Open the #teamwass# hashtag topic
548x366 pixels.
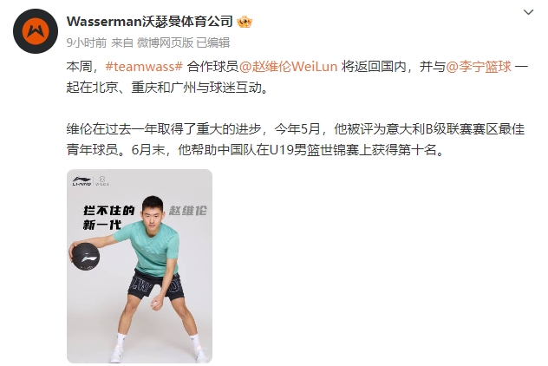144,67
